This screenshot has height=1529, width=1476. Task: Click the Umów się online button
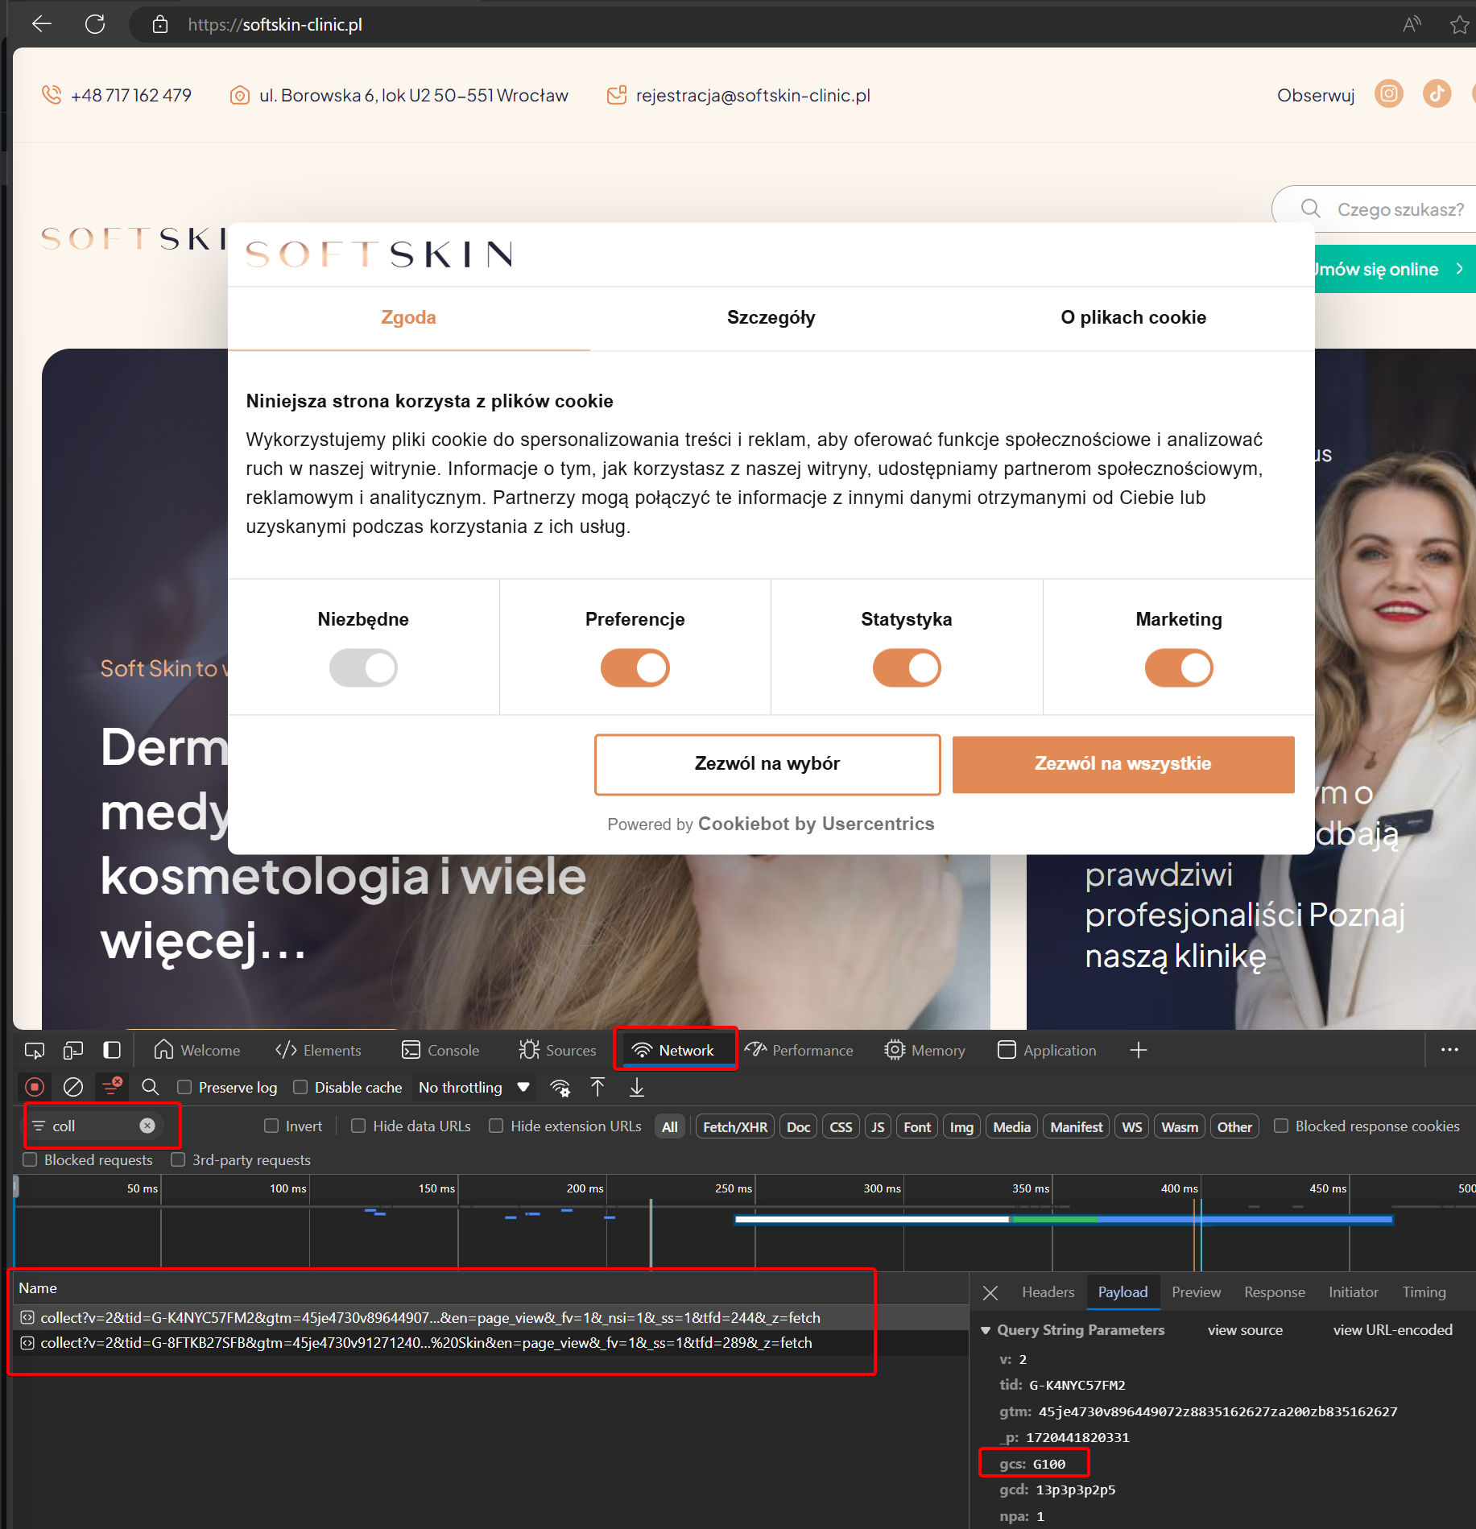point(1395,269)
